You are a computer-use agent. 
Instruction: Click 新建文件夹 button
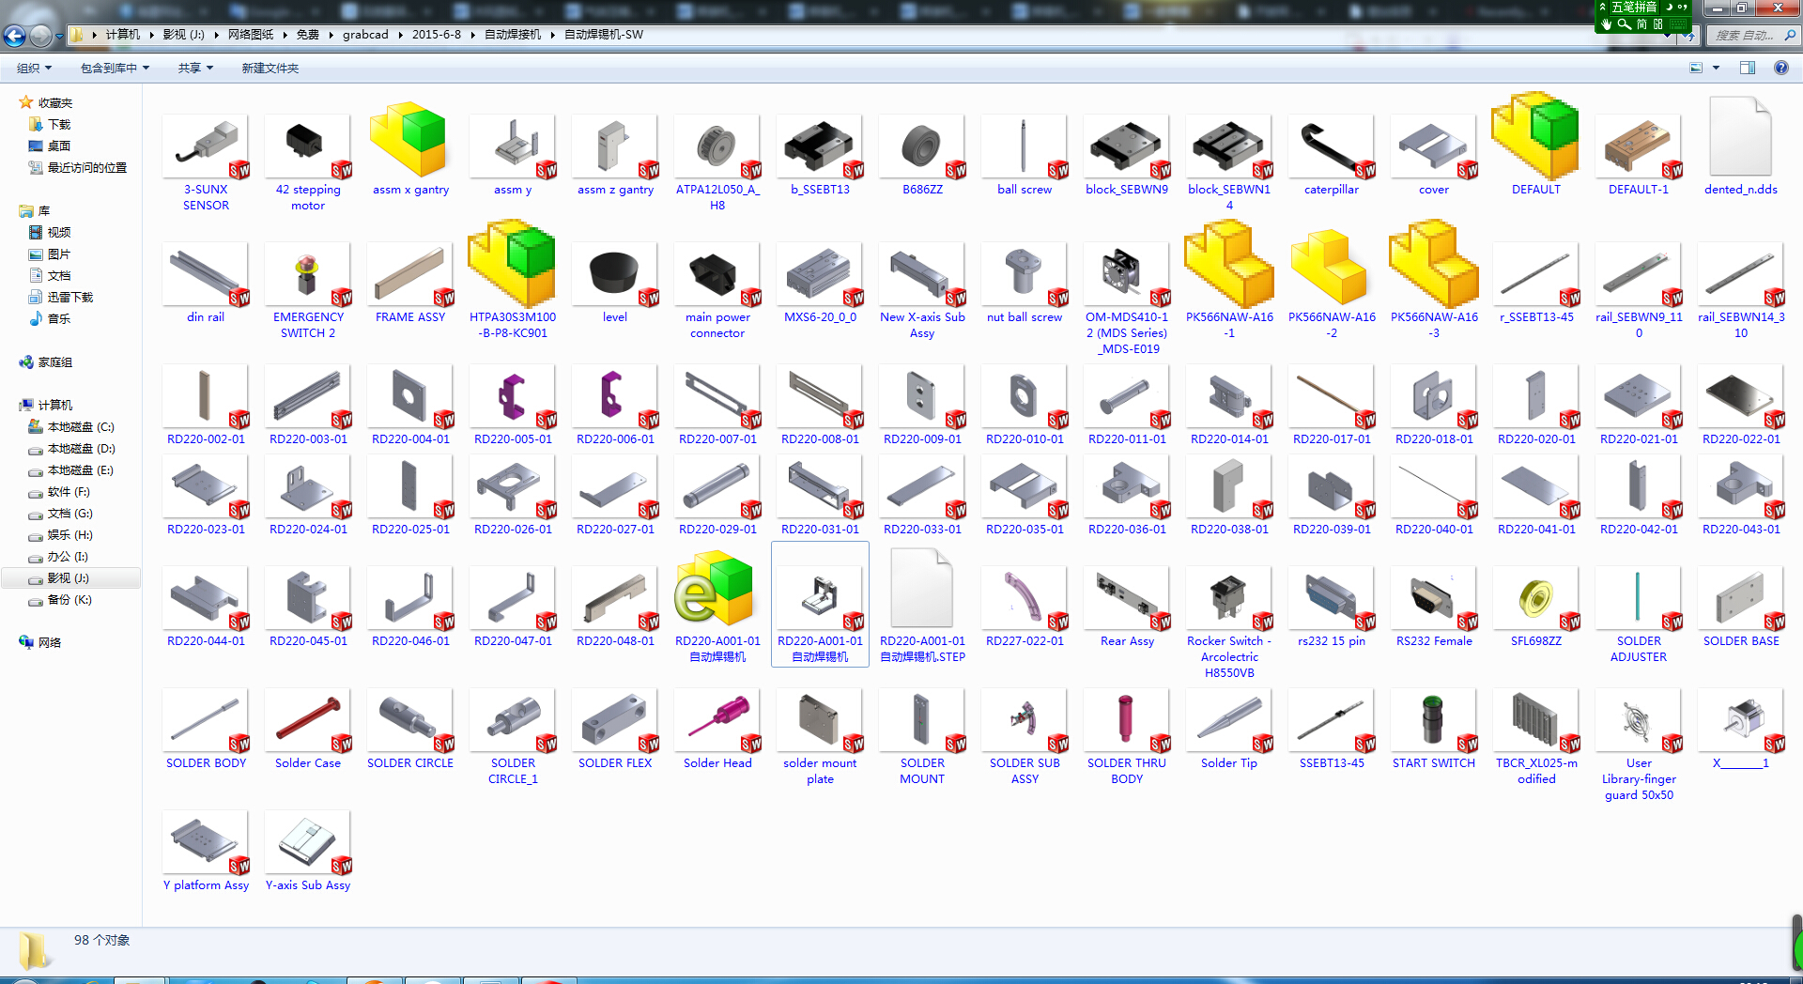(x=270, y=69)
